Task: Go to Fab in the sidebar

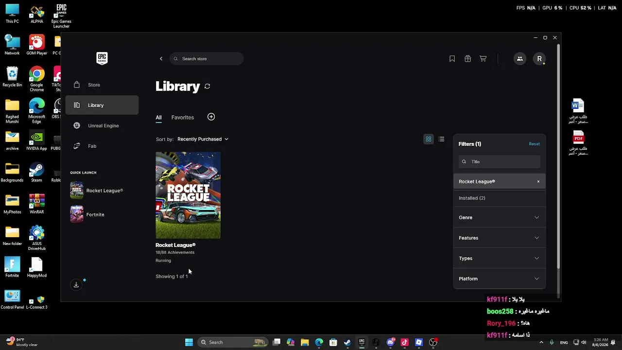Action: tap(102, 146)
